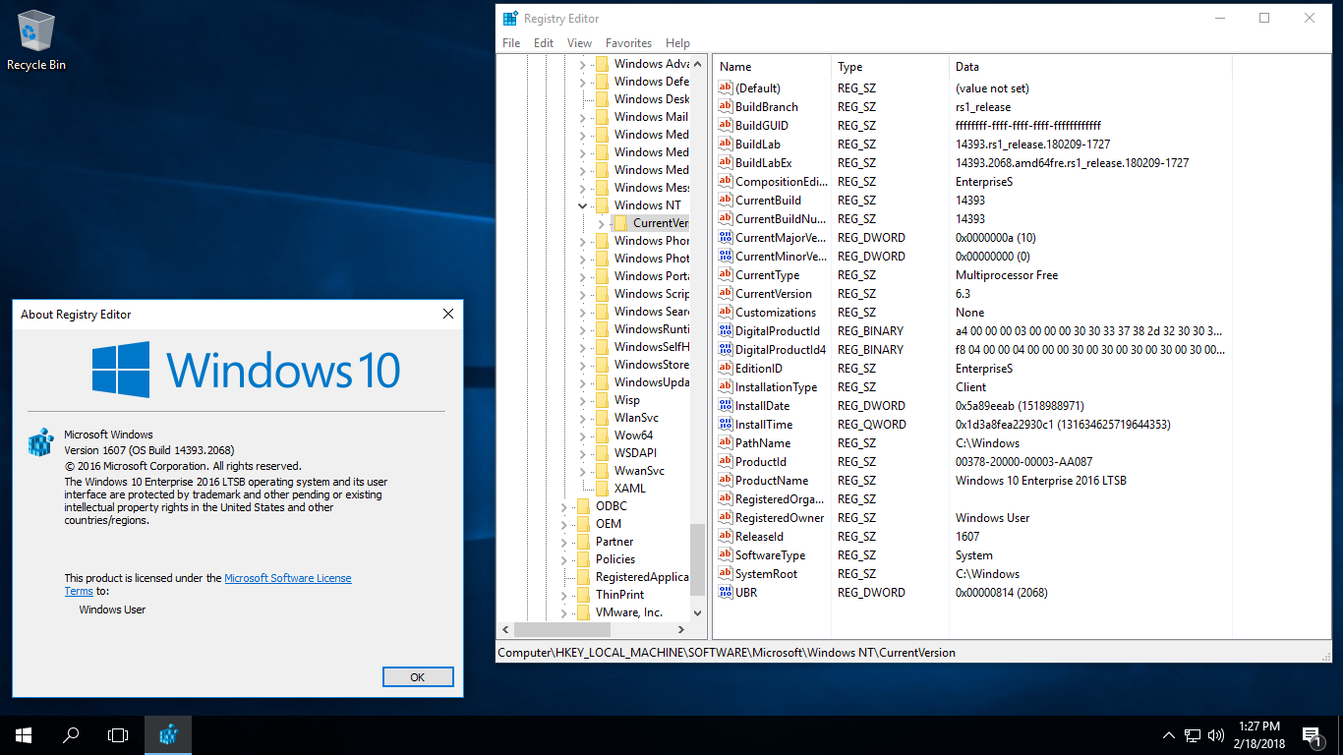Open Task View from the taskbar
The width and height of the screenshot is (1343, 755).
tap(118, 734)
